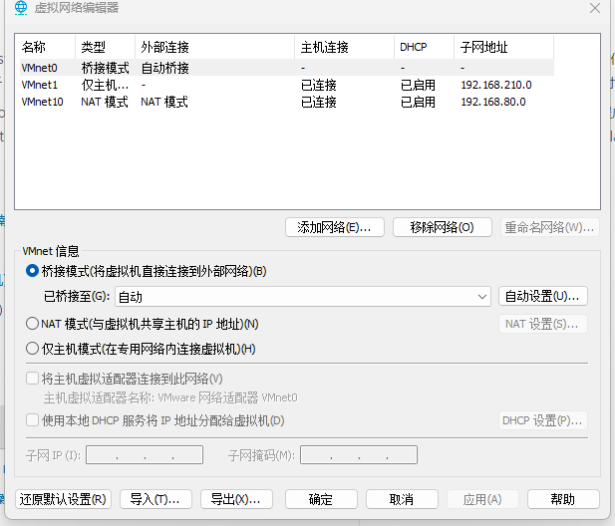The height and width of the screenshot is (526, 615).
Task: Click the 导出(X) button
Action: [236, 499]
